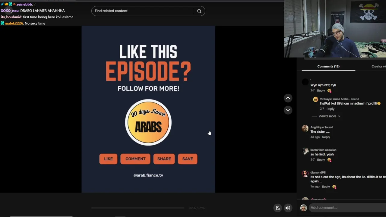386x217 pixels.
Task: Click the @arab.fiance.tv handle text
Action: tap(148, 175)
